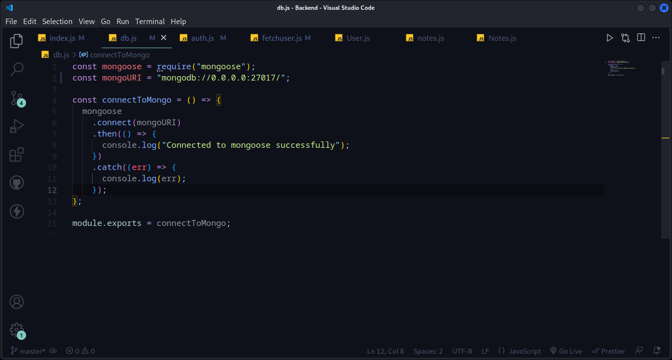Image resolution: width=672 pixels, height=360 pixels.
Task: Run the code with play button
Action: pos(610,38)
